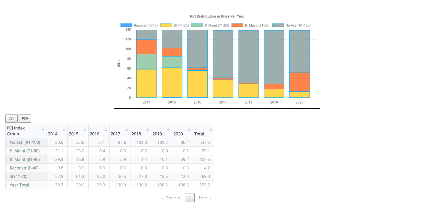Image resolution: width=422 pixels, height=214 pixels.
Task: Export table using CSV button
Action: [11, 119]
